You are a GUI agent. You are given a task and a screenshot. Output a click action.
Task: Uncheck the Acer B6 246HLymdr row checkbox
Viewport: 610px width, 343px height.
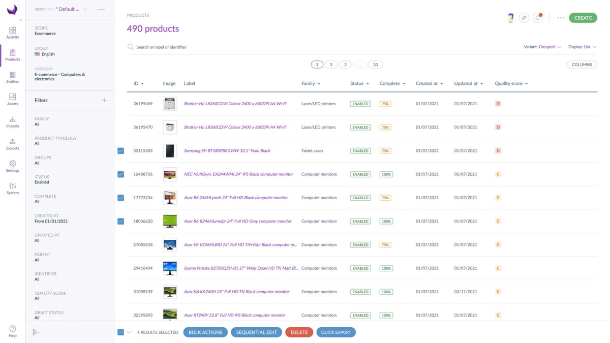[120, 198]
